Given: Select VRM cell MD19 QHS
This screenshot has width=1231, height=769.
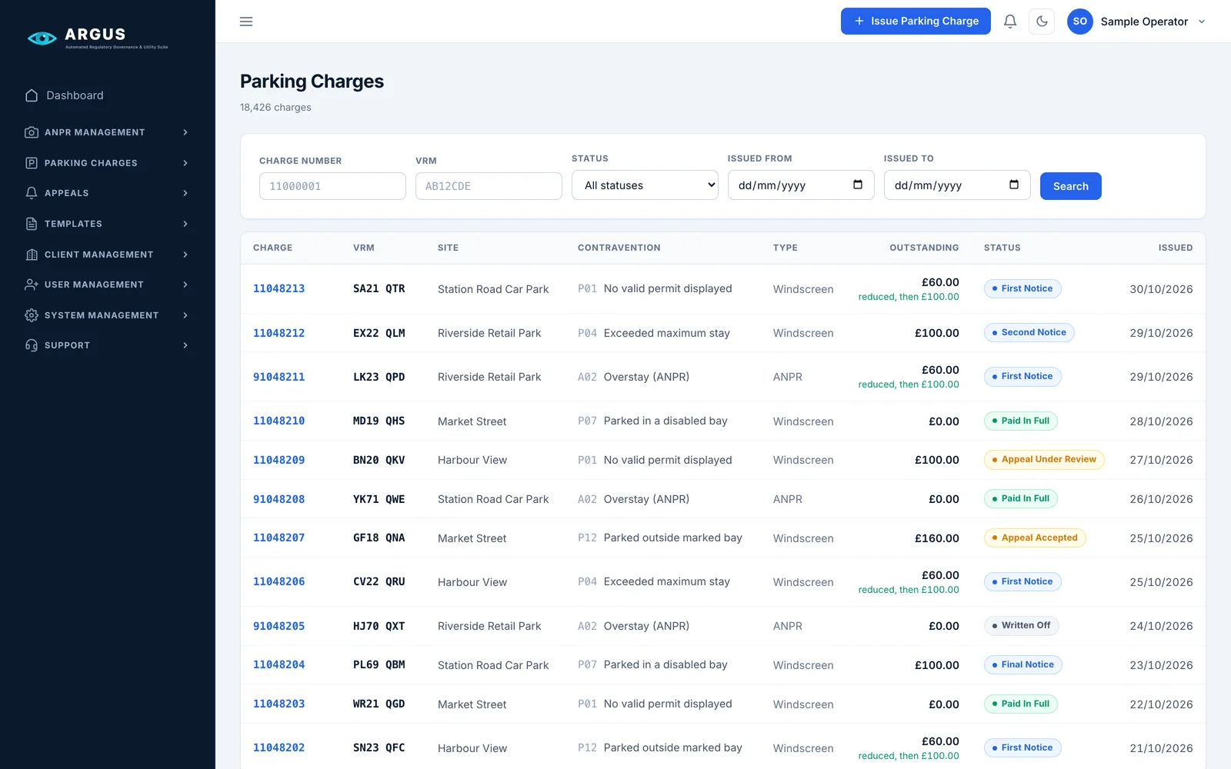Looking at the screenshot, I should [x=379, y=421].
